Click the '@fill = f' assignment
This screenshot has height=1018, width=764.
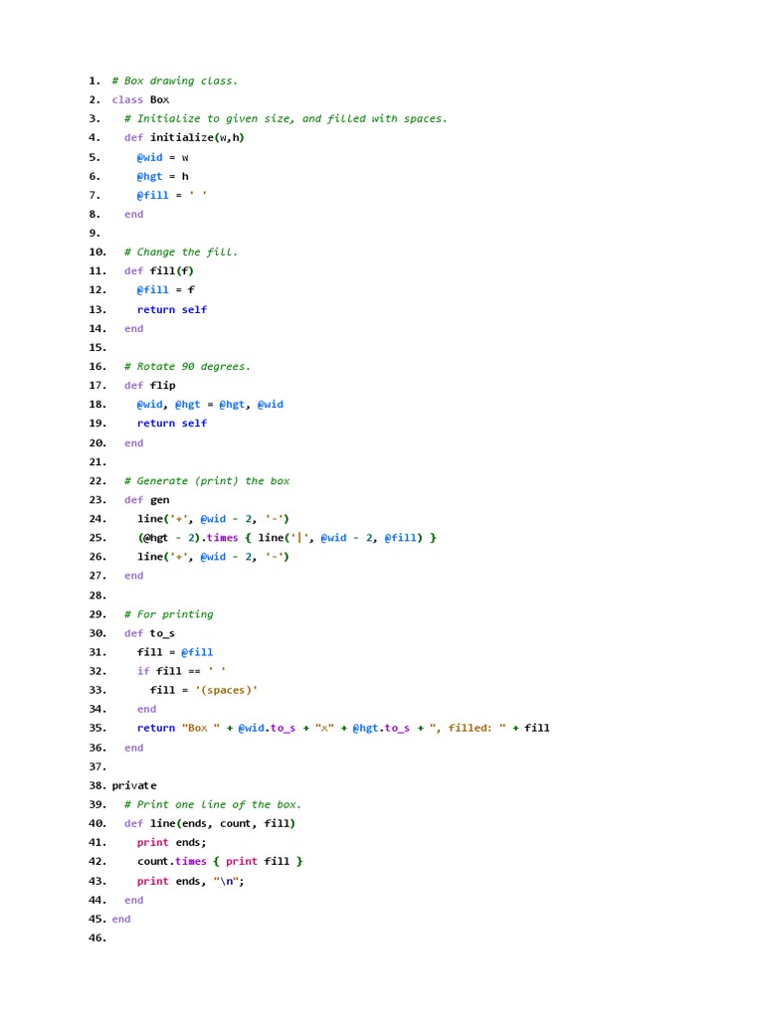(x=166, y=289)
